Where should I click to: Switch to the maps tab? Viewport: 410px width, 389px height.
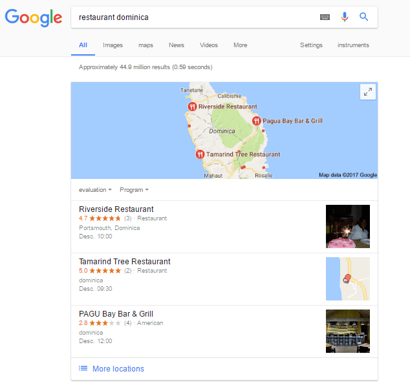tap(146, 45)
